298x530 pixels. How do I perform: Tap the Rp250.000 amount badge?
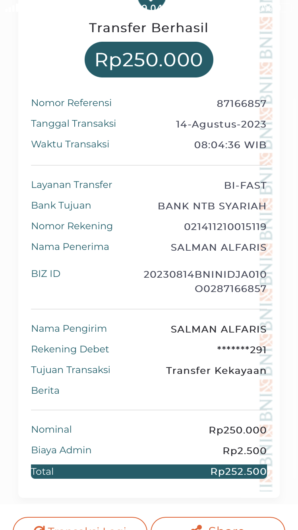[149, 60]
